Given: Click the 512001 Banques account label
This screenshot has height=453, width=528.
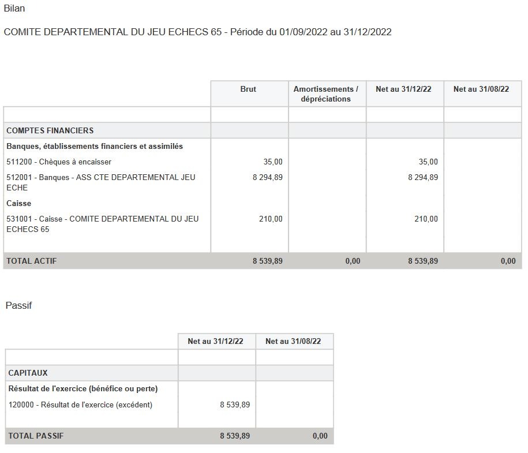Looking at the screenshot, I should tap(100, 182).
